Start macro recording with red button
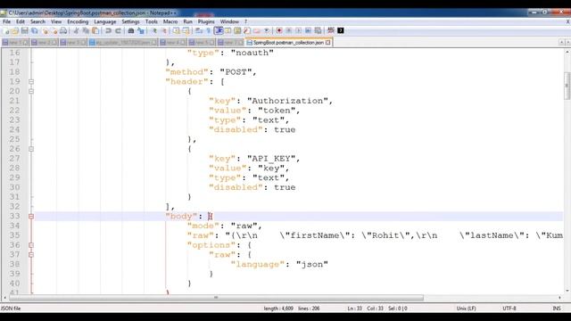This screenshot has width=571, height=321. [x=279, y=30]
